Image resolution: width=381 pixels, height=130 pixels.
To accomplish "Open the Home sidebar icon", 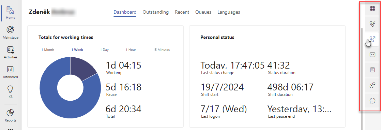I will [11, 10].
